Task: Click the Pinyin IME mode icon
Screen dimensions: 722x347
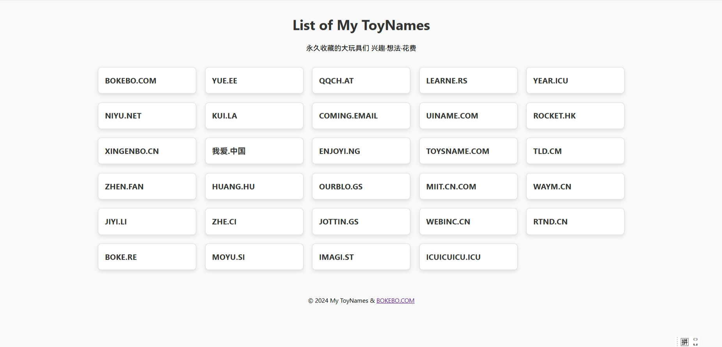Action: [685, 342]
